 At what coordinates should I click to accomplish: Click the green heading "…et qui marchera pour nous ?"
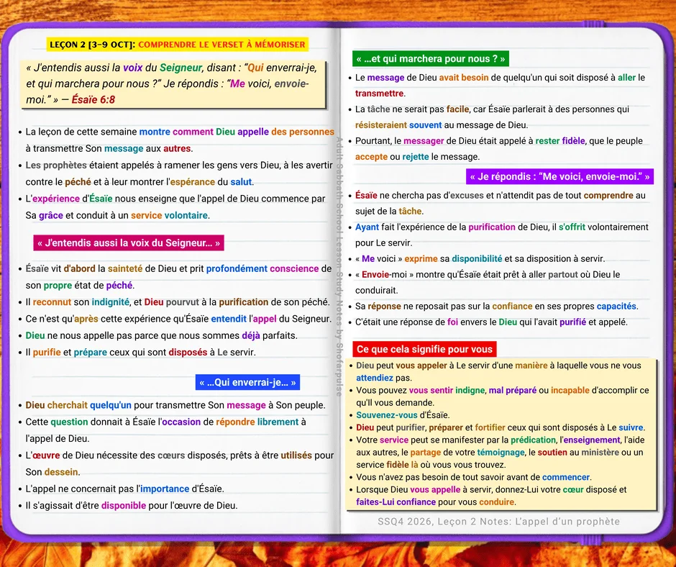coord(431,59)
